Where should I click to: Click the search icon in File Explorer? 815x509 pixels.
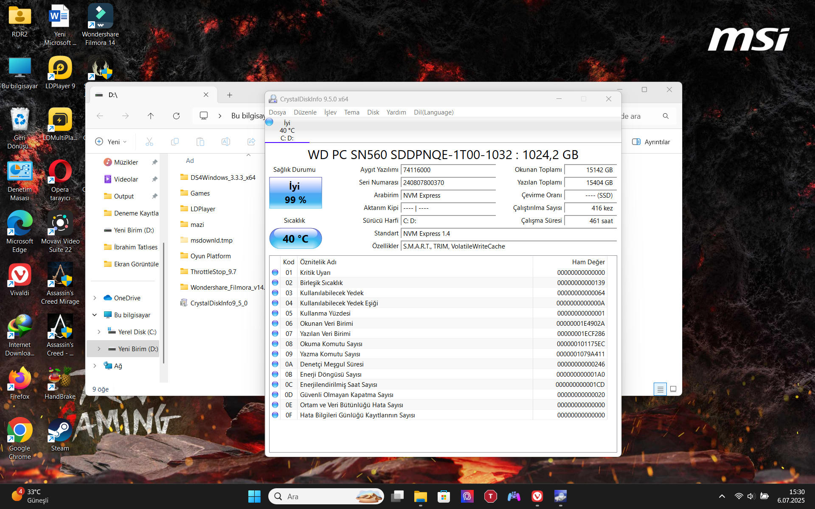(666, 116)
